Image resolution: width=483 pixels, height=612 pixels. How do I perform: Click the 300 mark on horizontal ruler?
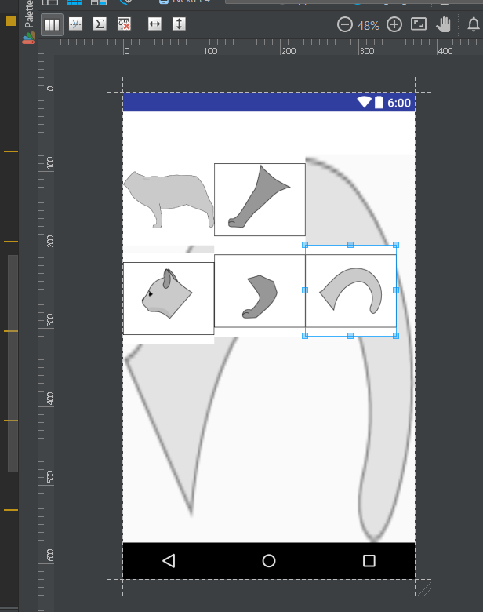pos(367,51)
